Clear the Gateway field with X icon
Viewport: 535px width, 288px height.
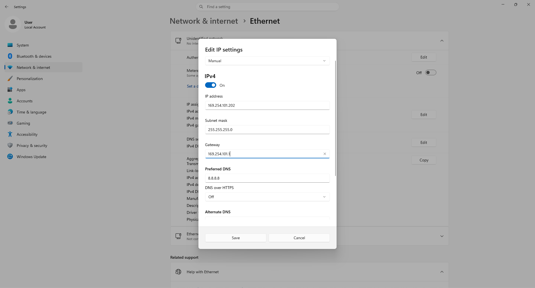(x=325, y=154)
